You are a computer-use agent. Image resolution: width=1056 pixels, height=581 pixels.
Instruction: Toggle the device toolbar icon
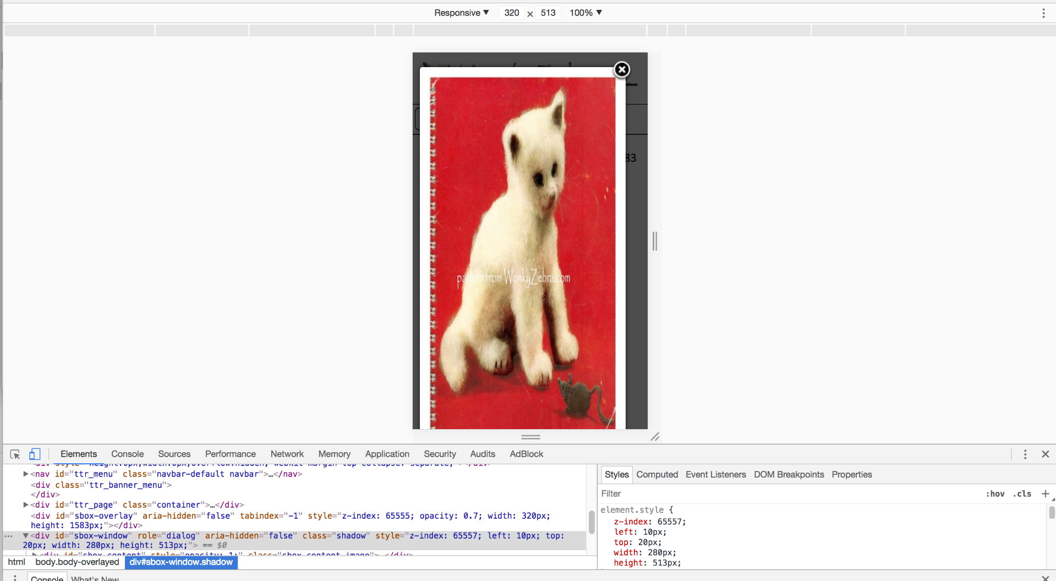coord(35,454)
